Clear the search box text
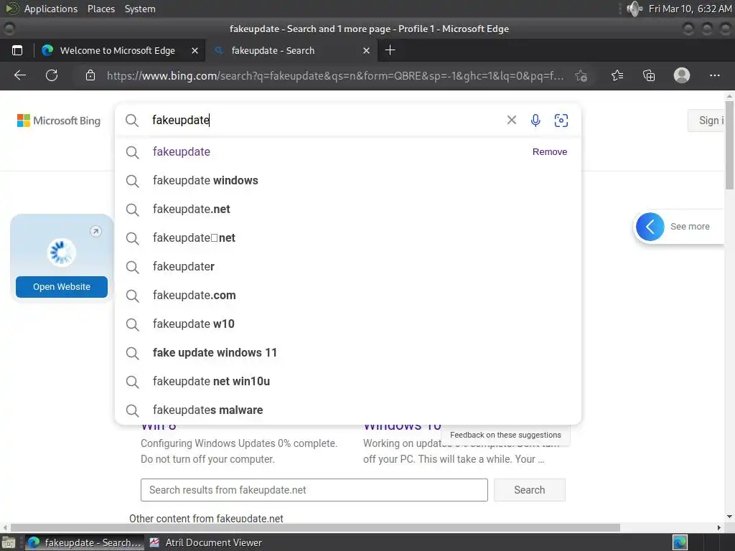 click(x=511, y=120)
